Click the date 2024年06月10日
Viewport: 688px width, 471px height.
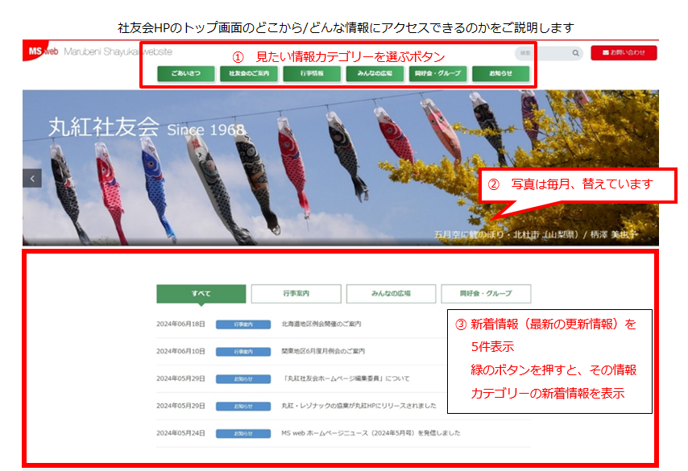coord(180,351)
